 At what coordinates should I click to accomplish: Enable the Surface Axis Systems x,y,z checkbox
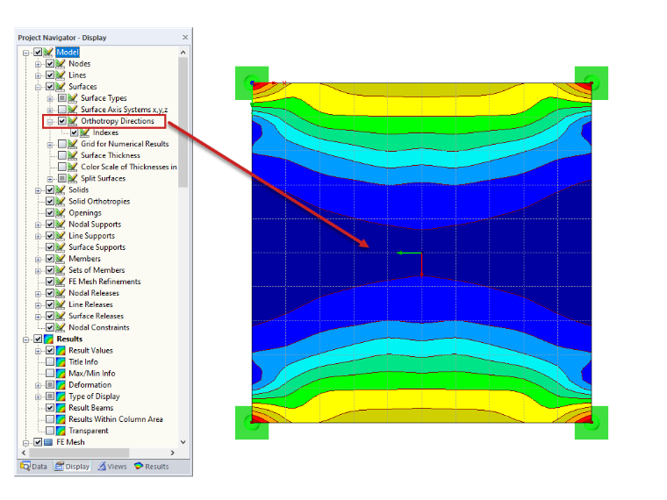coord(62,110)
